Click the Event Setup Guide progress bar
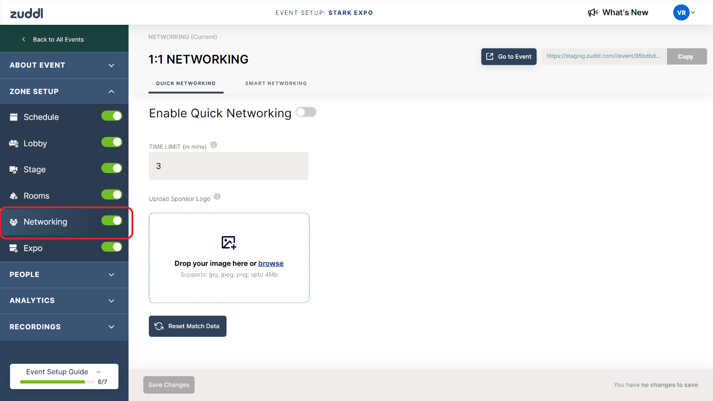The image size is (713, 401). pos(57,382)
